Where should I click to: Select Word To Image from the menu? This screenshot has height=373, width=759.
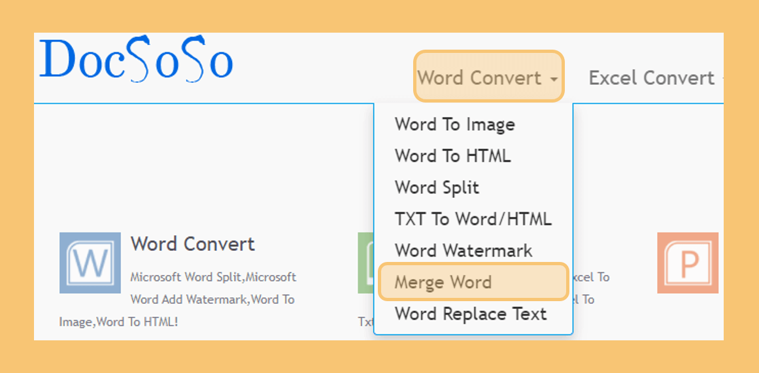coord(455,124)
